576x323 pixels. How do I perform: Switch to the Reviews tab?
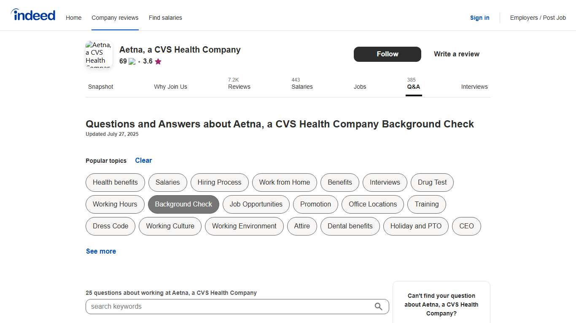pyautogui.click(x=239, y=87)
